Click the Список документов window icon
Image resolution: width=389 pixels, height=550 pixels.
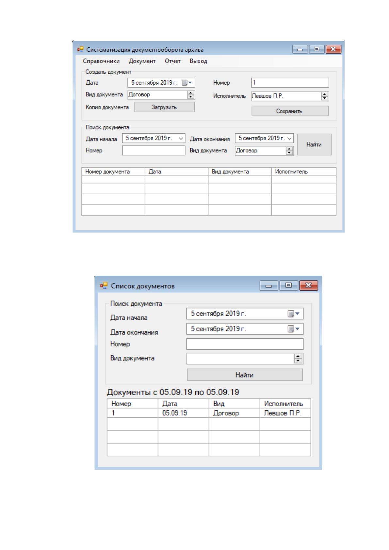coord(104,286)
